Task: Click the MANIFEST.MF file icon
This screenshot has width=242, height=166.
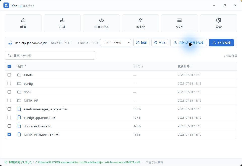Action: coord(19,135)
